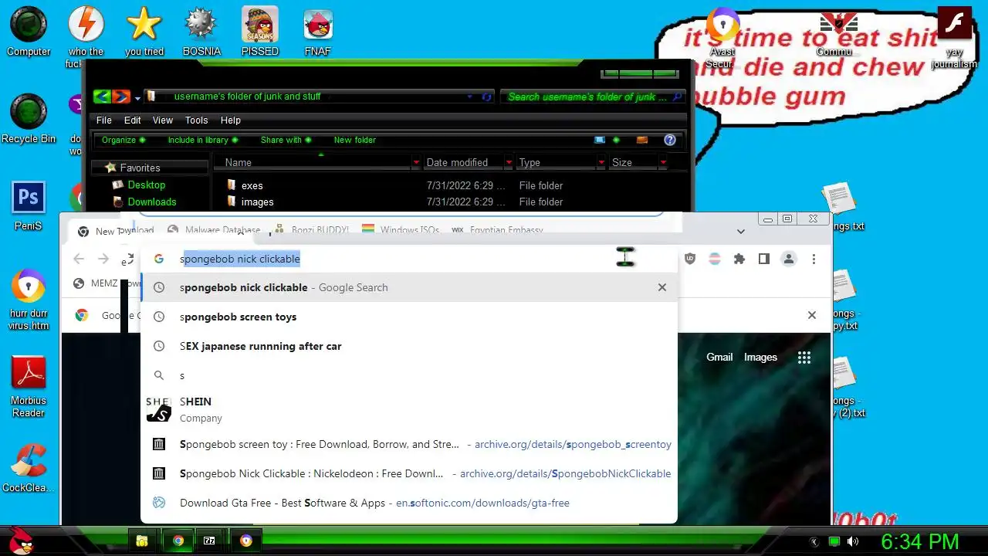This screenshot has width=988, height=556.
Task: Open the Photoshop 'PeniS' desktop icon
Action: [x=29, y=205]
